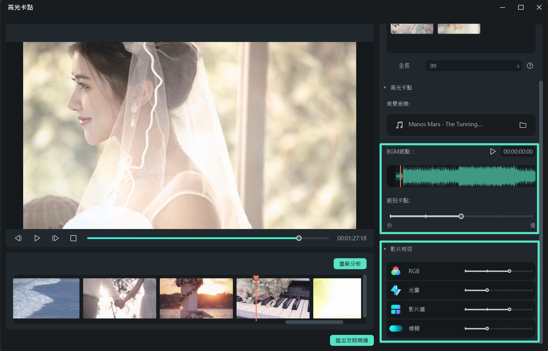
Task: Click the 重新分析 re-analyze button
Action: (x=350, y=264)
